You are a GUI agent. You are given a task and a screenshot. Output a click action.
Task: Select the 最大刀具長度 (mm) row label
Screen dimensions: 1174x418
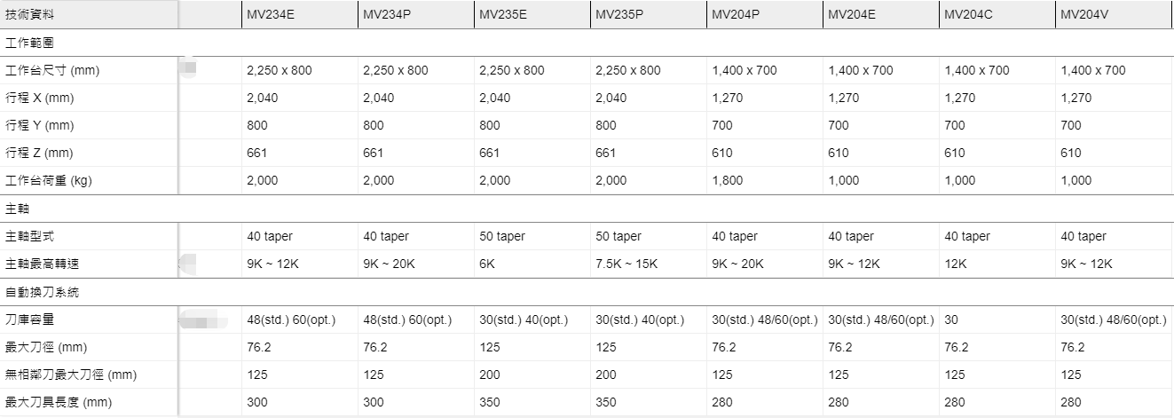click(59, 403)
